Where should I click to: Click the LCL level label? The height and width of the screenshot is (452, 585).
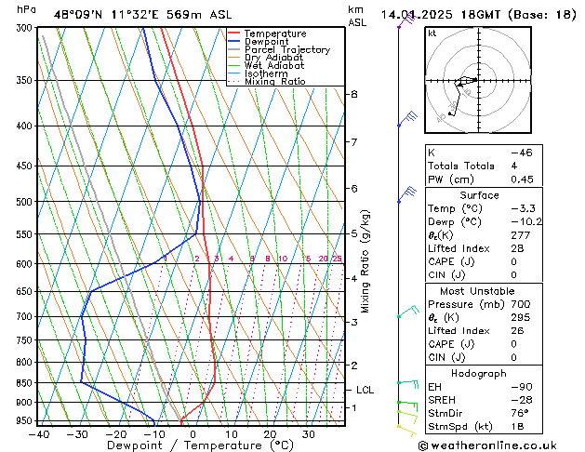(x=365, y=390)
